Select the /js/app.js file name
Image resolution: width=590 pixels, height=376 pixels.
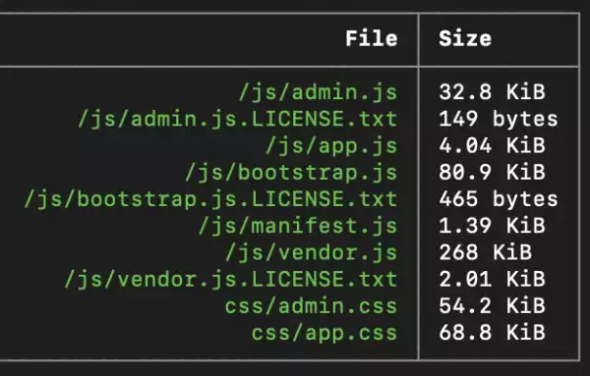click(x=331, y=146)
